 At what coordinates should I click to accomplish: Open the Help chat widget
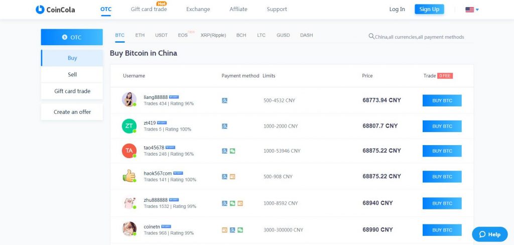[490, 234]
